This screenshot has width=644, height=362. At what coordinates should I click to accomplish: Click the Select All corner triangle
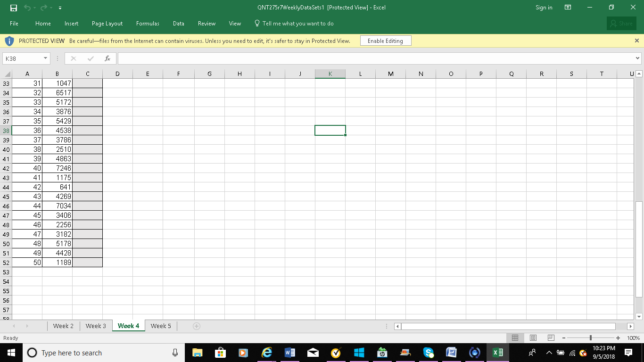[x=6, y=74]
